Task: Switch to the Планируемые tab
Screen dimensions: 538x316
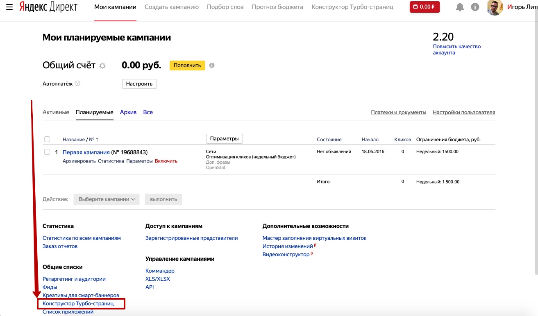Action: 95,112
